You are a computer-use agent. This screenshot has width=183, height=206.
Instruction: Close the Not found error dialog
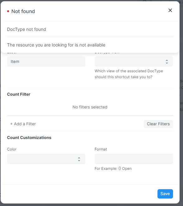coord(170,10)
